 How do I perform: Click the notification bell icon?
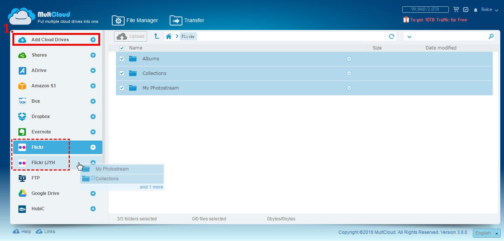click(x=475, y=10)
